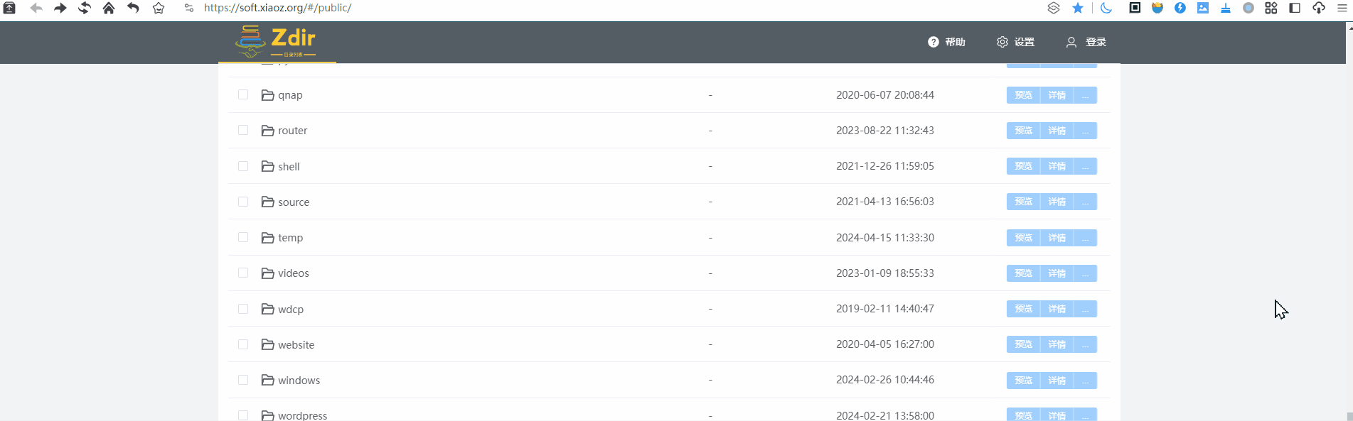Click the browser home icon
Image resolution: width=1353 pixels, height=421 pixels.
pos(109,8)
